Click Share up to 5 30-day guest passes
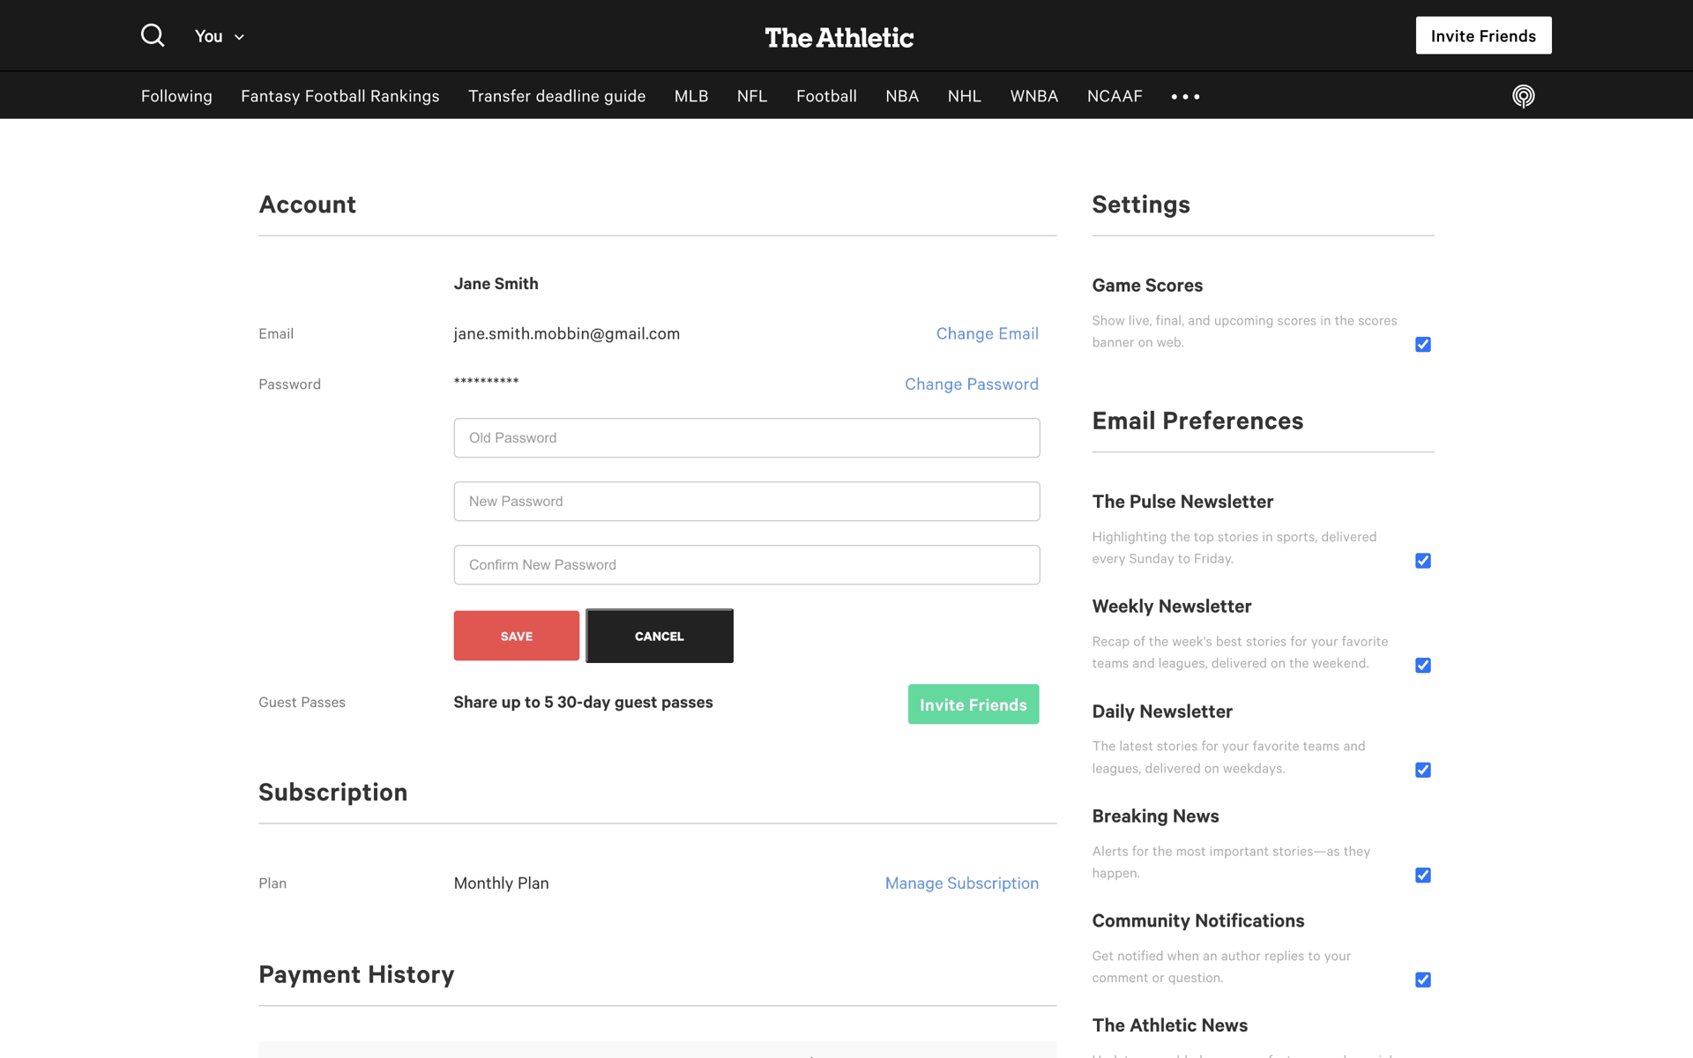The height and width of the screenshot is (1058, 1693). (583, 703)
